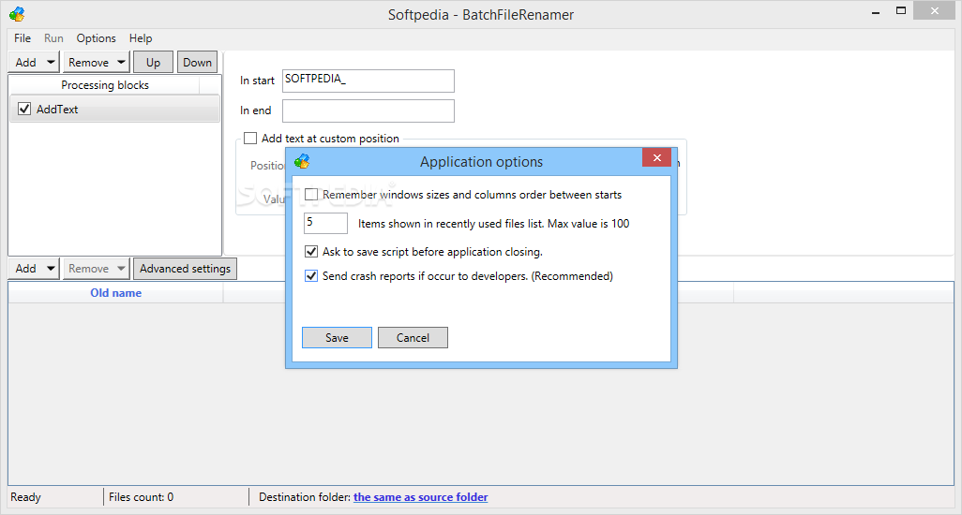Click the Application options dialog icon
Image resolution: width=962 pixels, height=515 pixels.
[x=302, y=162]
